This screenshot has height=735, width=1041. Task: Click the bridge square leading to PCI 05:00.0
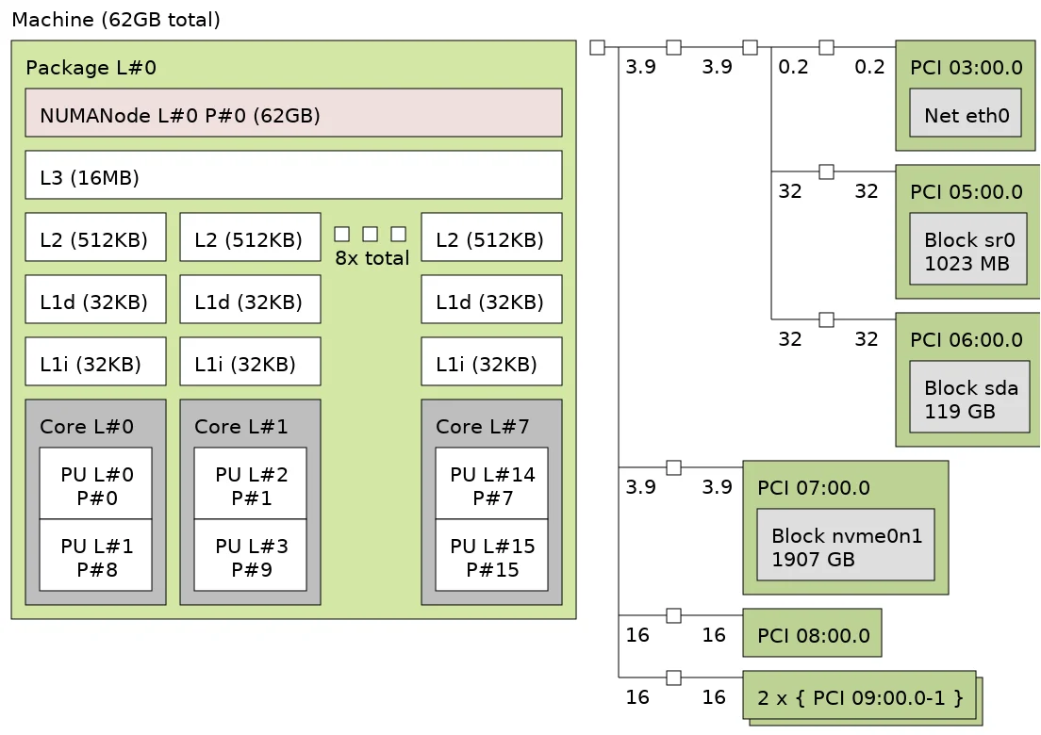tap(826, 171)
